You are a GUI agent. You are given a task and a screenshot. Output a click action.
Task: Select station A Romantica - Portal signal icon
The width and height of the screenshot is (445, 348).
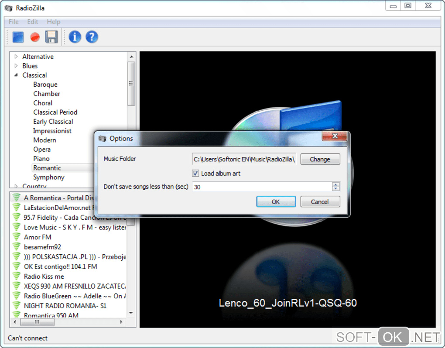coord(17,198)
